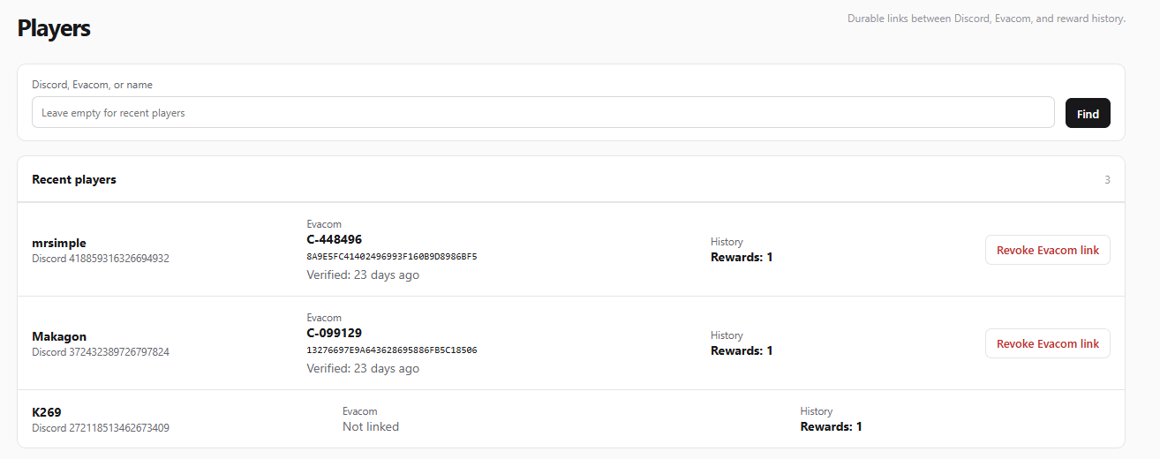
Task: Click Rewards: 1 in K269's row
Action: (x=832, y=426)
